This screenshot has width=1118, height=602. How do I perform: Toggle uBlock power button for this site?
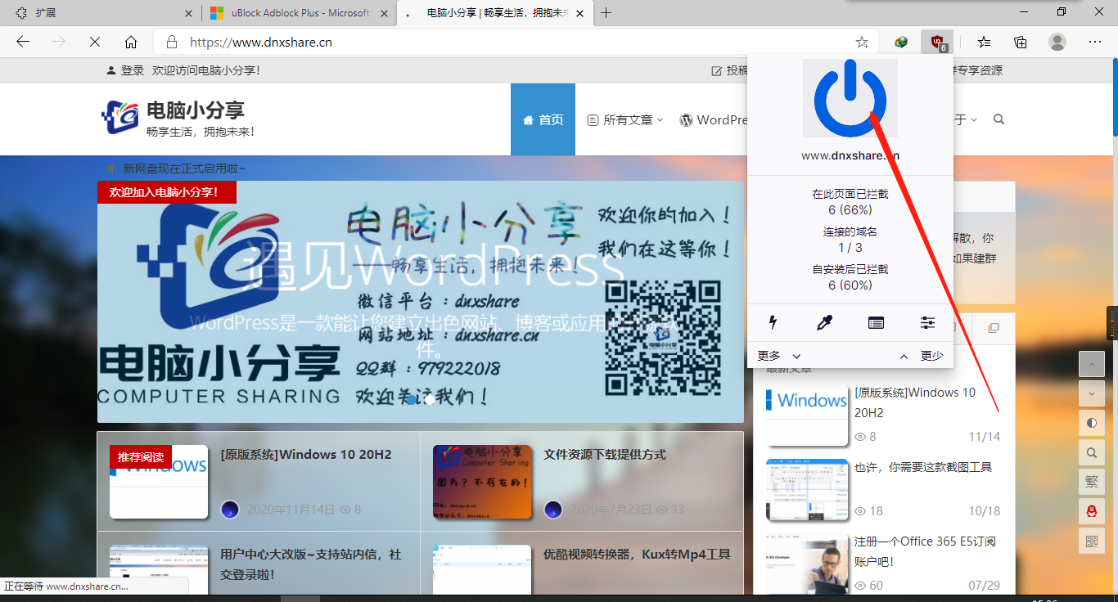tap(850, 98)
